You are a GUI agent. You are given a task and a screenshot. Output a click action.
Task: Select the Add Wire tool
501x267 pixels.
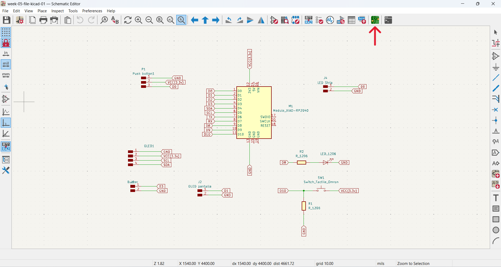click(496, 77)
